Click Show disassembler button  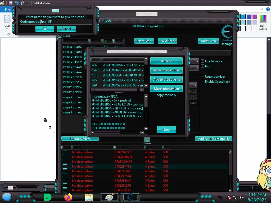[166, 70]
